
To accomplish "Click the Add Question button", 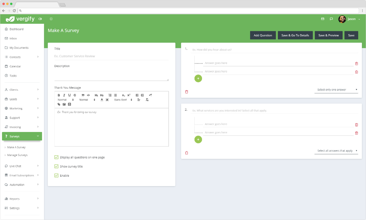I will click(263, 35).
